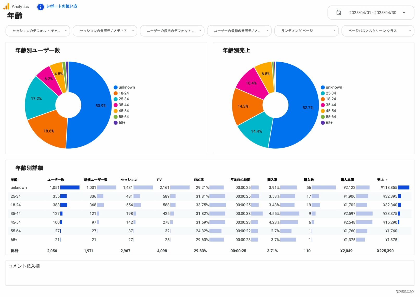Open the ランディング ページ filter dropdown
The width and height of the screenshot is (420, 297).
[306, 31]
